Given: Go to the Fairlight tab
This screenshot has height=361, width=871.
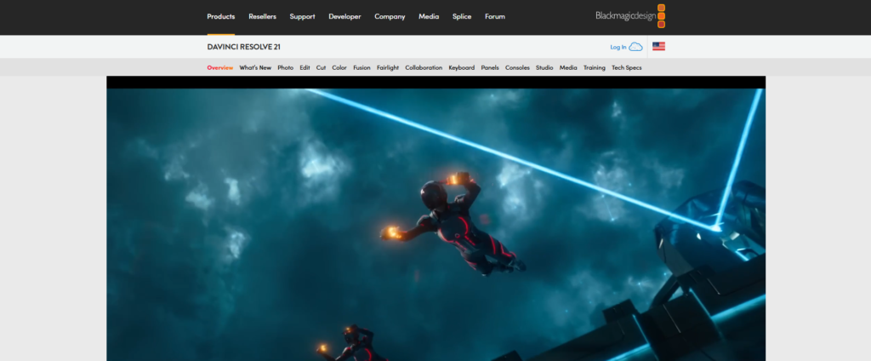Looking at the screenshot, I should pyautogui.click(x=388, y=67).
